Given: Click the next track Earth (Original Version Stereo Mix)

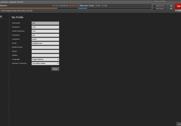Looking at the screenshot, I should pos(16,11).
